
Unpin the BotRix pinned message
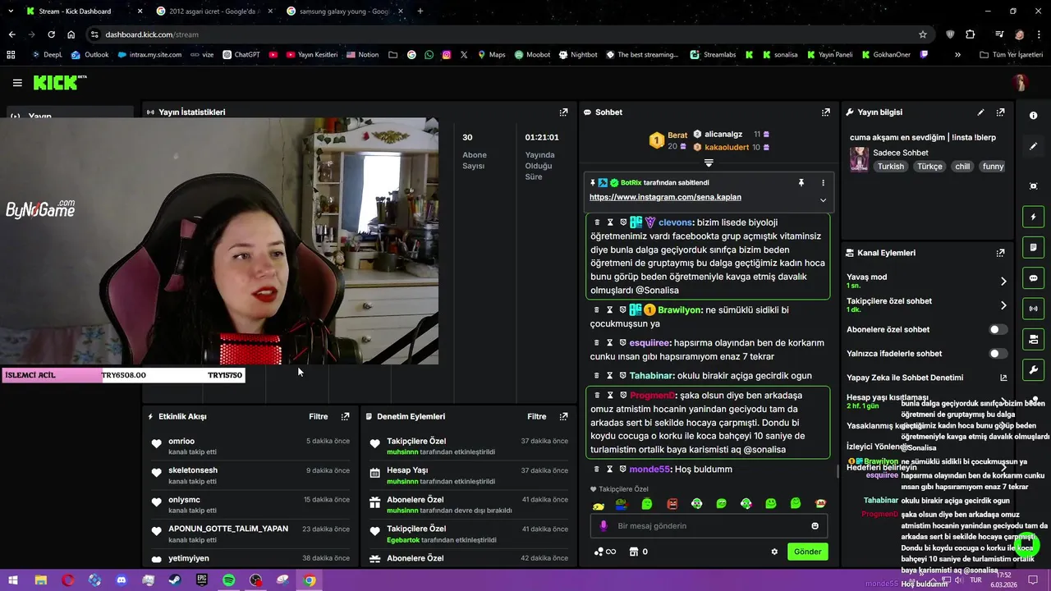[801, 183]
